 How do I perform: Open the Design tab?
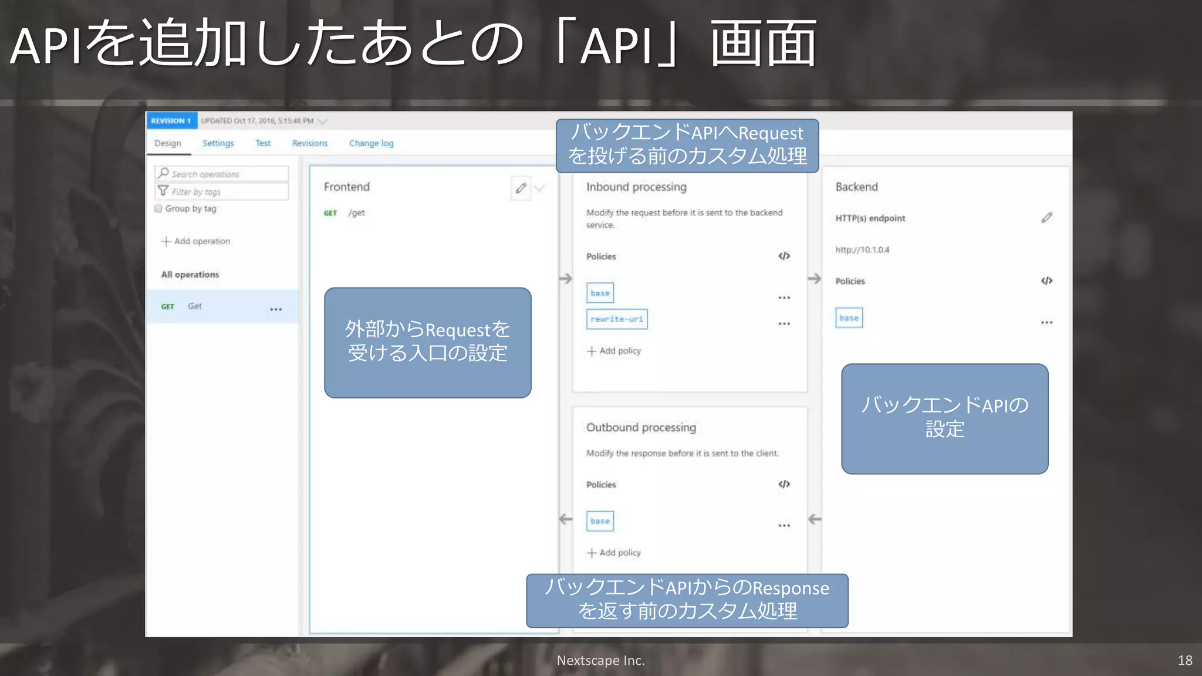pos(168,143)
